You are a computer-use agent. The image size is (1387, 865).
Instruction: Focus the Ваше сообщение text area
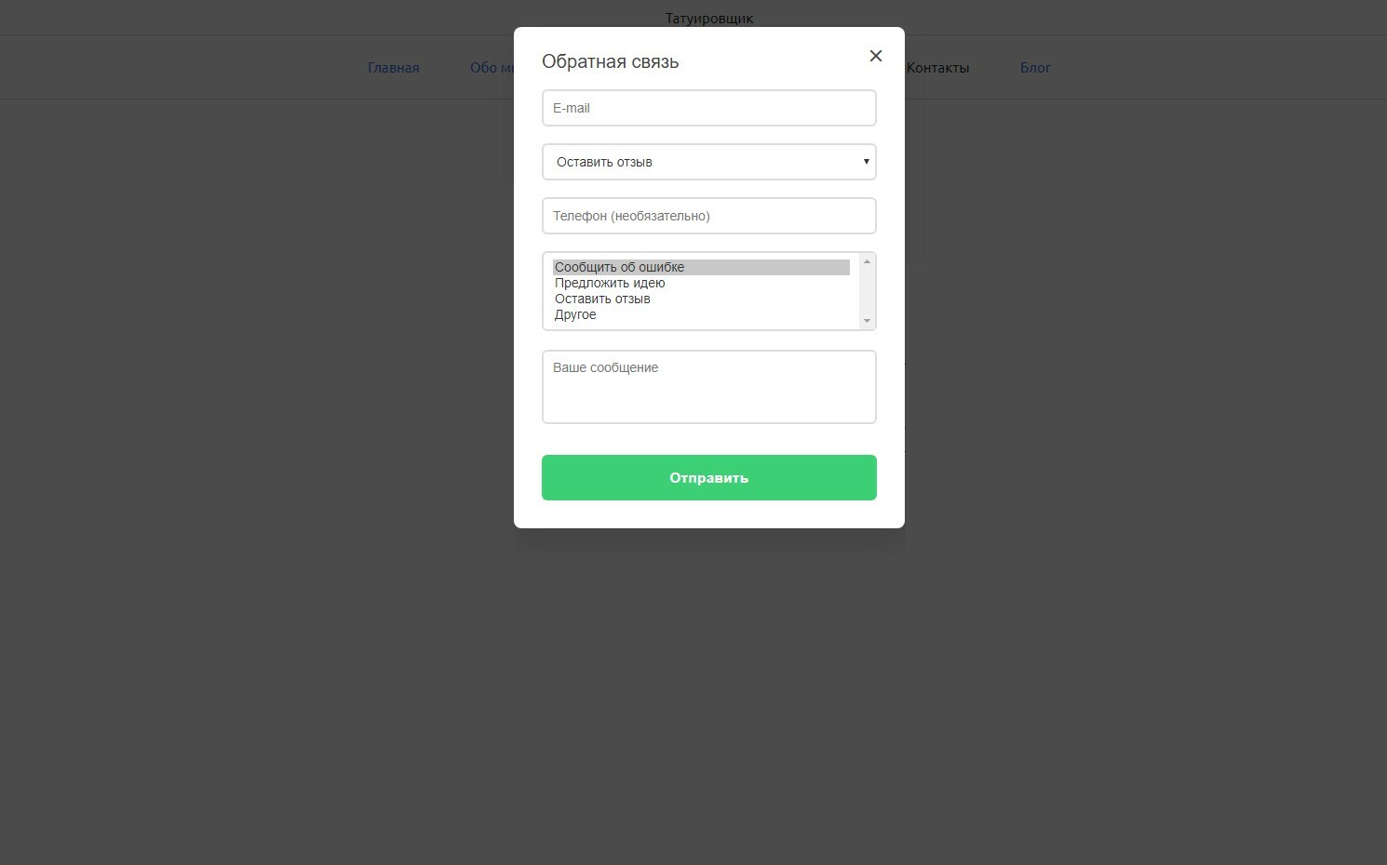(x=708, y=387)
